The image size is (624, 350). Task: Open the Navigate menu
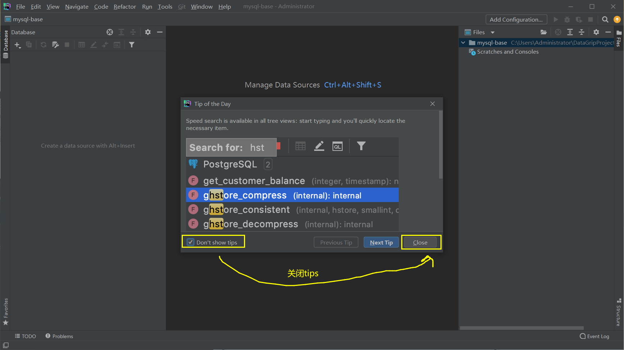click(77, 6)
